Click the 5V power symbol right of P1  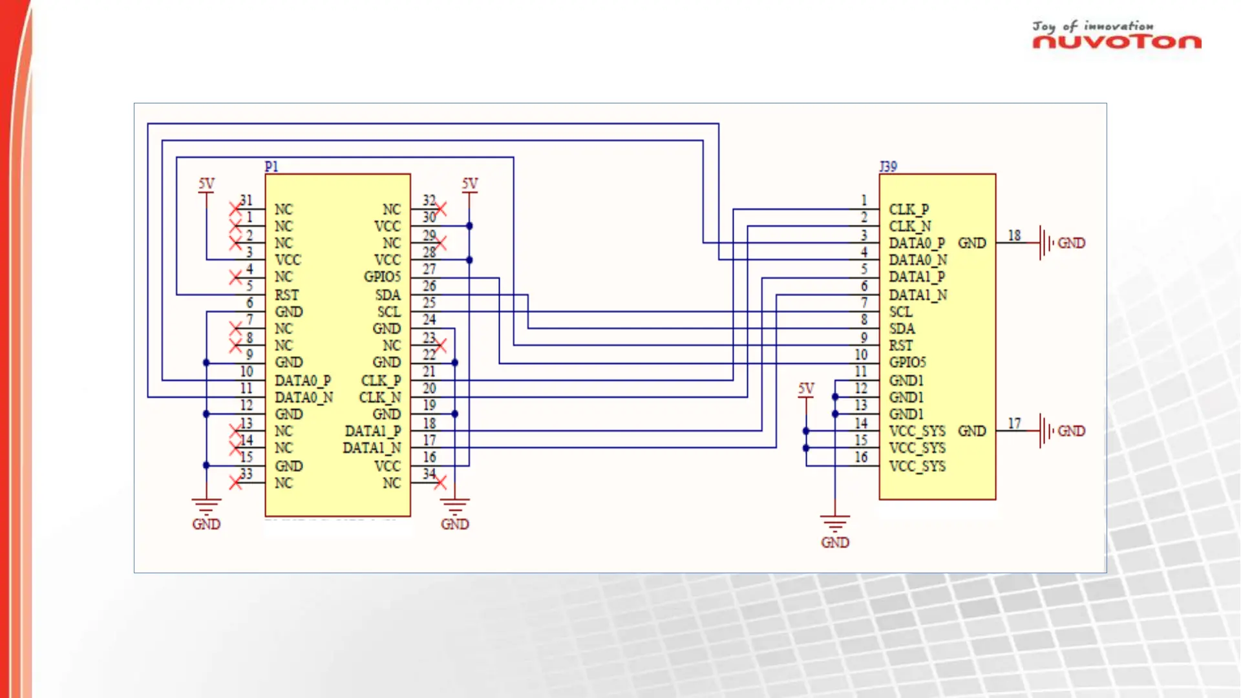[470, 185]
